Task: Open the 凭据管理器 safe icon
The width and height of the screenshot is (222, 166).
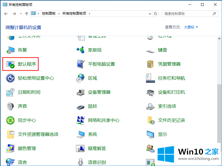Action: pos(150,64)
